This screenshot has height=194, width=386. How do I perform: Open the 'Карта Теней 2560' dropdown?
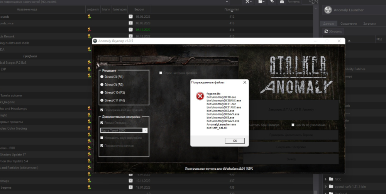pos(145,130)
